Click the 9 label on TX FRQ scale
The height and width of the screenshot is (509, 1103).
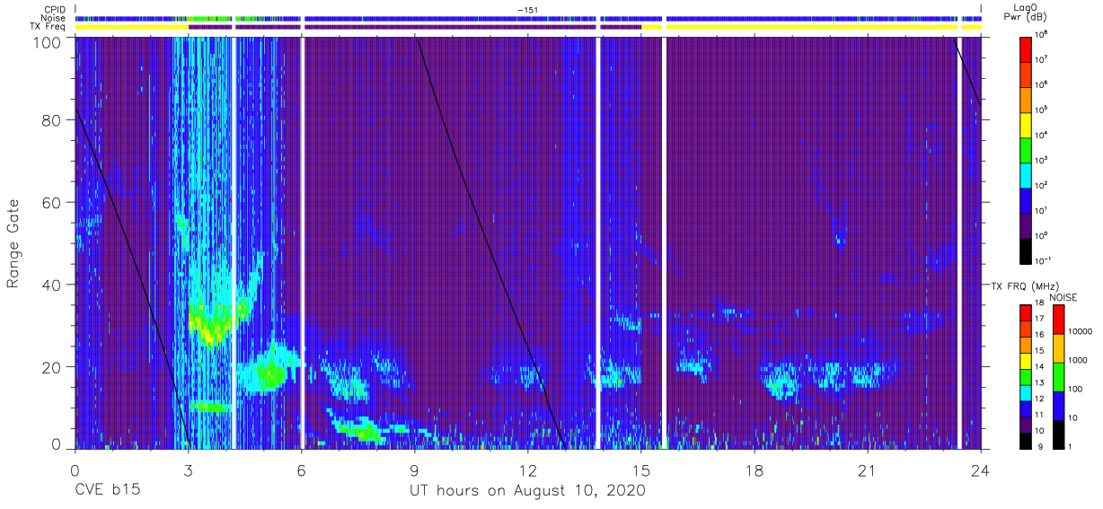point(1038,446)
